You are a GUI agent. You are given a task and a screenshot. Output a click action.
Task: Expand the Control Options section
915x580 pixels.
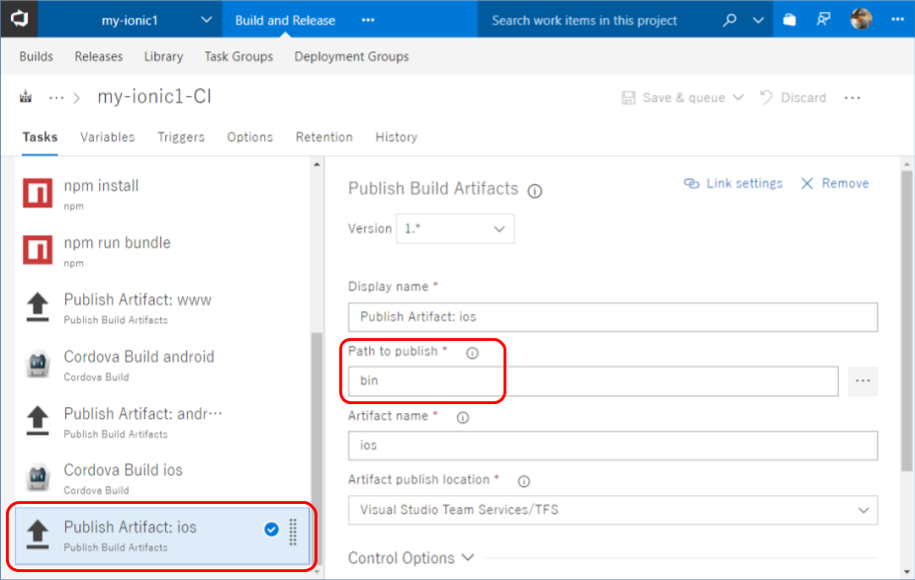411,558
